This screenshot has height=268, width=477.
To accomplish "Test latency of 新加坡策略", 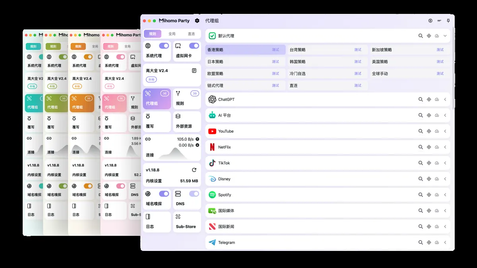I will (x=440, y=50).
